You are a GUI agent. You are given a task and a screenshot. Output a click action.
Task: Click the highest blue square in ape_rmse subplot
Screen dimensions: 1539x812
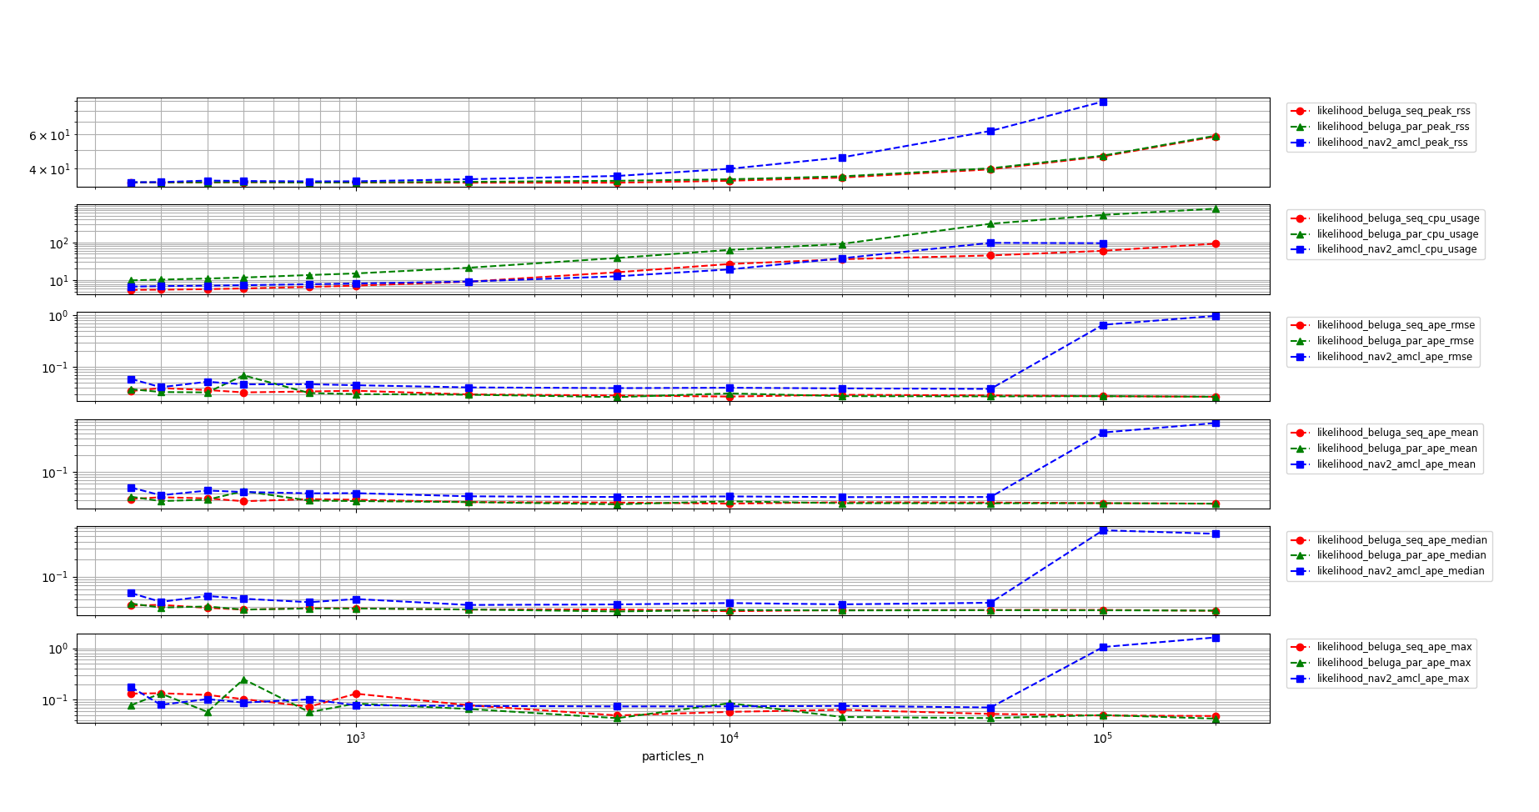click(1216, 316)
